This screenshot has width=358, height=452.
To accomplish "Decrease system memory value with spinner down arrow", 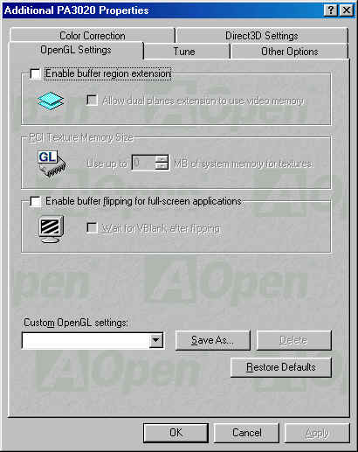I will pos(162,166).
